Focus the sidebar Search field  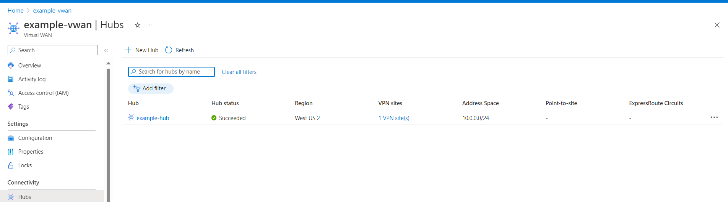pos(53,50)
